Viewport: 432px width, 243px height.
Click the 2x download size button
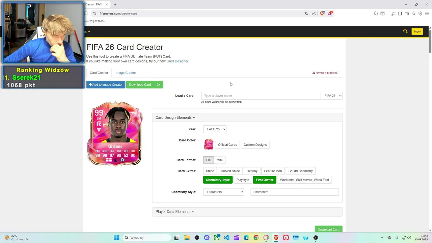point(158,85)
